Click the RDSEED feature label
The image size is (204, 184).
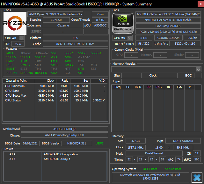click(41, 73)
